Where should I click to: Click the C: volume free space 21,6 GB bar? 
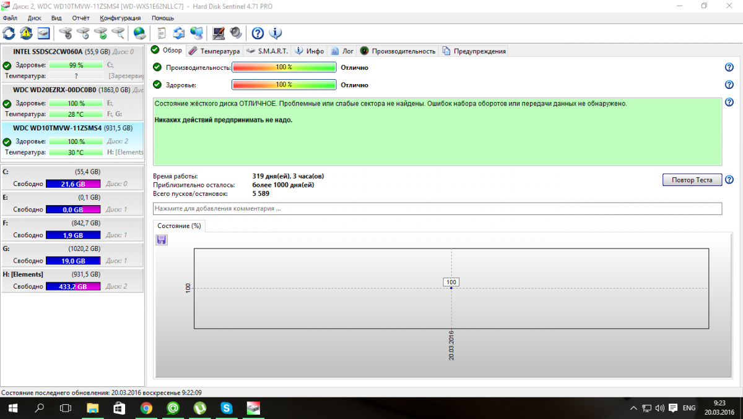click(72, 184)
